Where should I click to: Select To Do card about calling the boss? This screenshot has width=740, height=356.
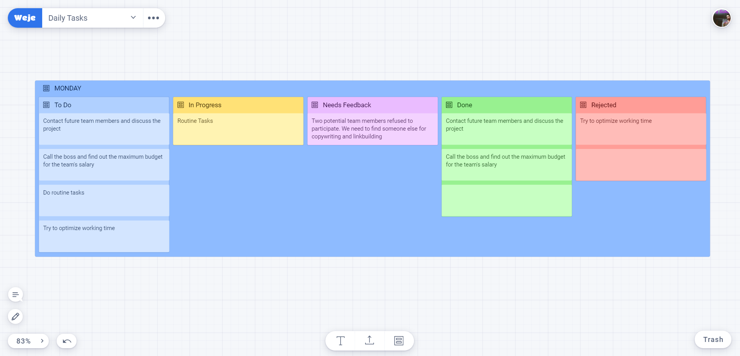click(104, 165)
